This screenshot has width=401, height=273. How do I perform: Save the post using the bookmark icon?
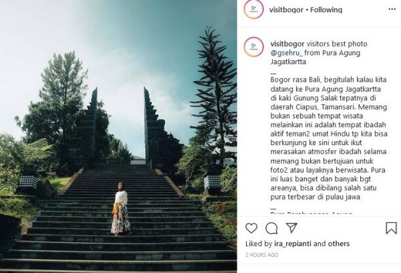pos(391,228)
